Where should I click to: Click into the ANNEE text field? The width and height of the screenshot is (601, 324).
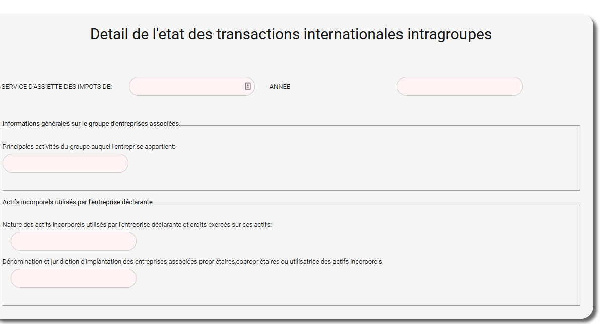pyautogui.click(x=459, y=86)
